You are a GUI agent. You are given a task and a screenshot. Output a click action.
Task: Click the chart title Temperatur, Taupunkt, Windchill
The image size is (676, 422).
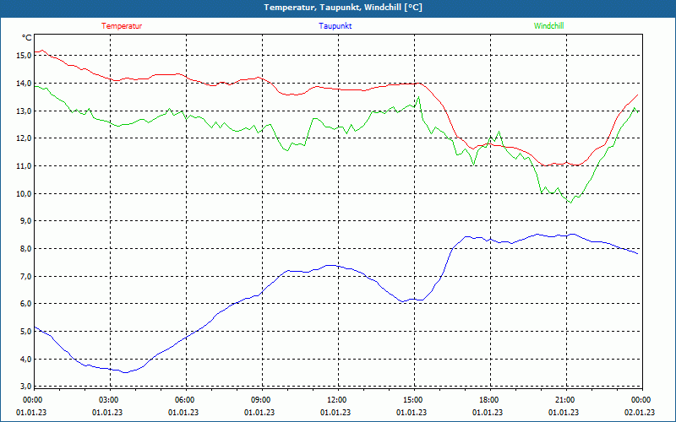click(343, 8)
